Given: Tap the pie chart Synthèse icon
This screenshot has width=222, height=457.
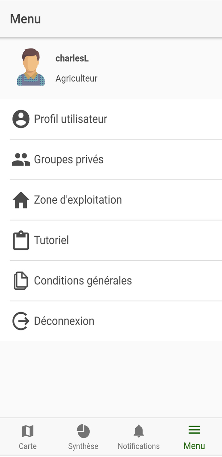Looking at the screenshot, I should point(83,431).
